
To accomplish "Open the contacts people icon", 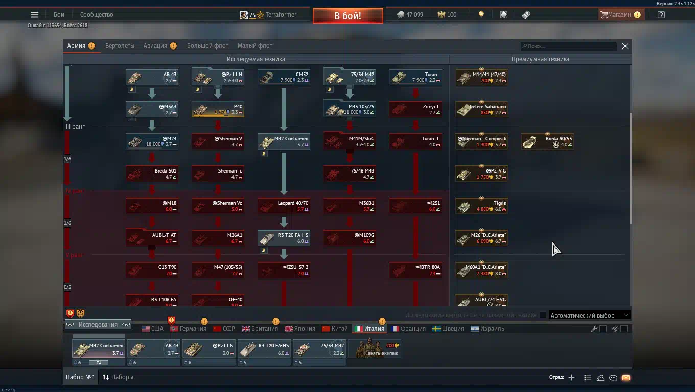I will click(600, 378).
